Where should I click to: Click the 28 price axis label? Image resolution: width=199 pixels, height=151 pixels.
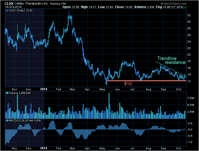point(189,28)
